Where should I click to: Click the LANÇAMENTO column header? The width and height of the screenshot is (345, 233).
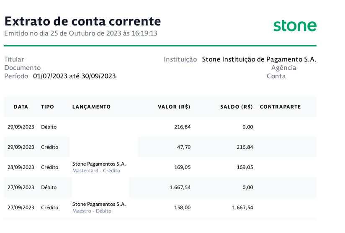pyautogui.click(x=91, y=107)
